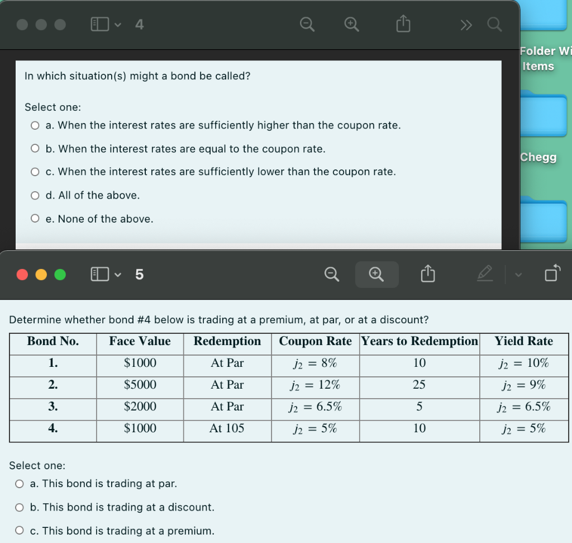Toggle sidebar view button in window 4
Viewport: 572px width, 543px height.
[99, 24]
